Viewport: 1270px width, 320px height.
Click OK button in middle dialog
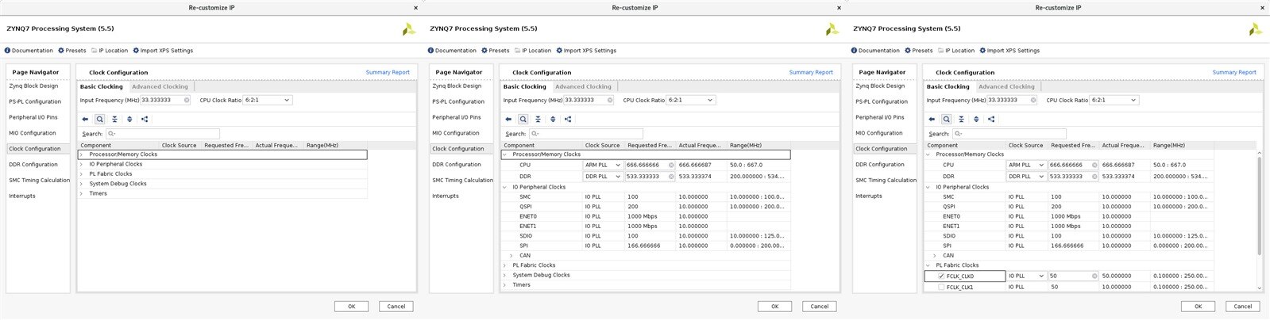774,307
